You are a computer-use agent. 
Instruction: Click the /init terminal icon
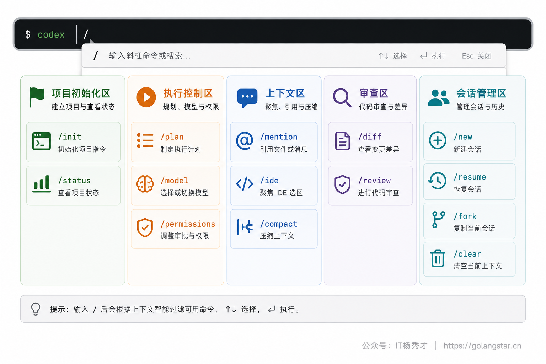pos(42,141)
